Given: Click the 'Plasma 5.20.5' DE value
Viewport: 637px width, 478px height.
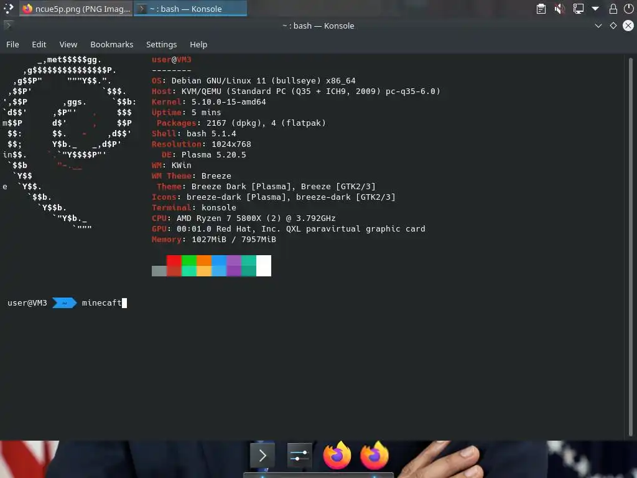Looking at the screenshot, I should 214,155.
